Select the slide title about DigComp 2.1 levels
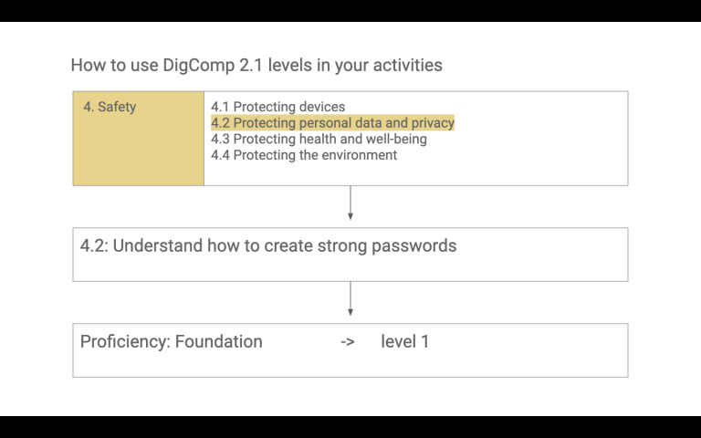 [256, 66]
